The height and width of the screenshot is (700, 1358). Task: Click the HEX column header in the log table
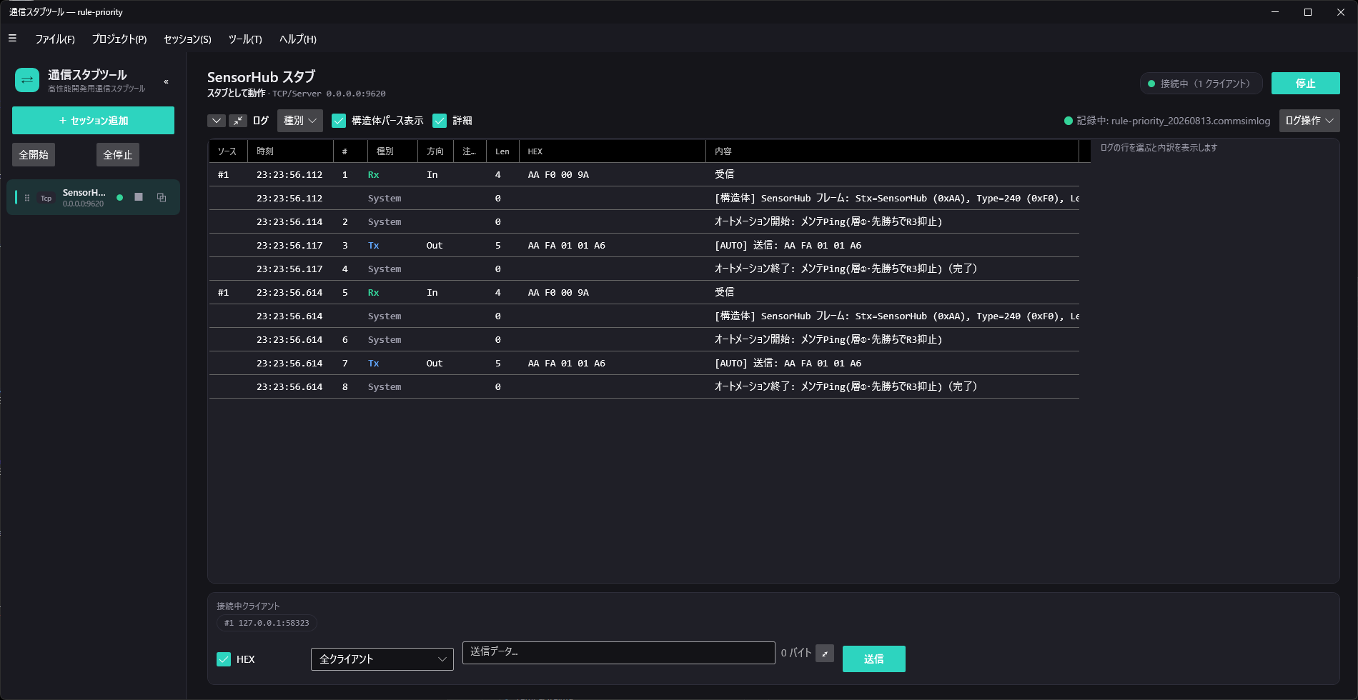tap(612, 151)
